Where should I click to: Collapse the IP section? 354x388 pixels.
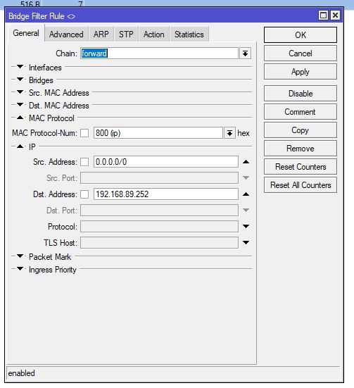(x=20, y=146)
